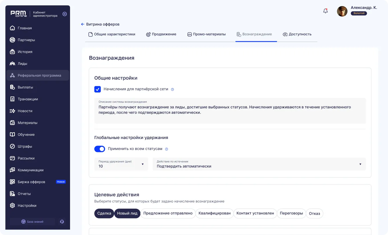Screen dimensions: 388x235
Task: Select the Переговоры status chip
Action: click(292, 214)
